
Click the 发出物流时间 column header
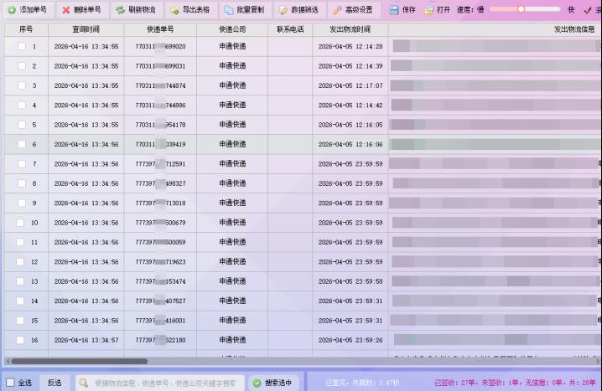350,28
